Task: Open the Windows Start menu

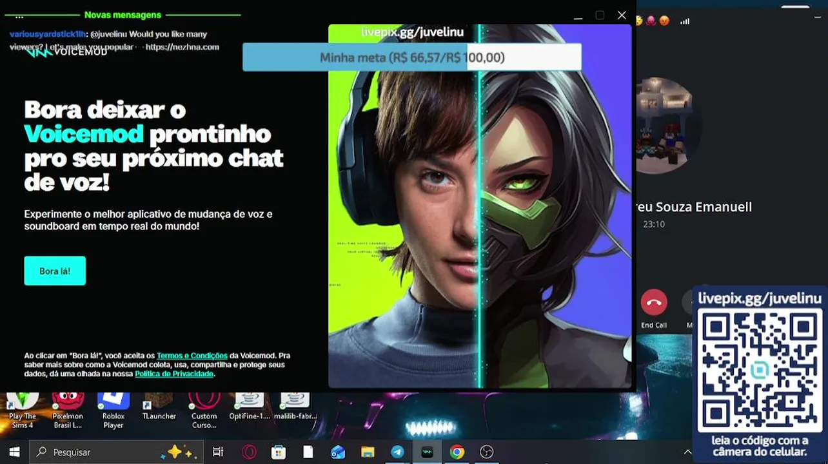Action: pos(14,452)
